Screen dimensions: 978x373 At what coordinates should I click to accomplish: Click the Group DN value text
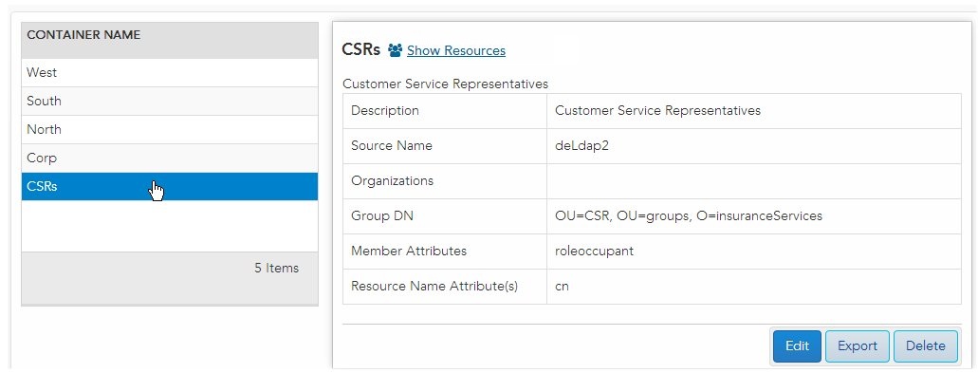(x=689, y=215)
